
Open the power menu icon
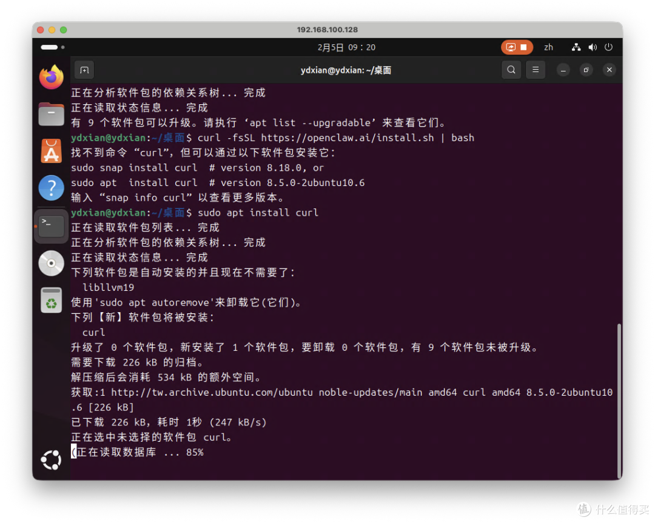click(609, 47)
